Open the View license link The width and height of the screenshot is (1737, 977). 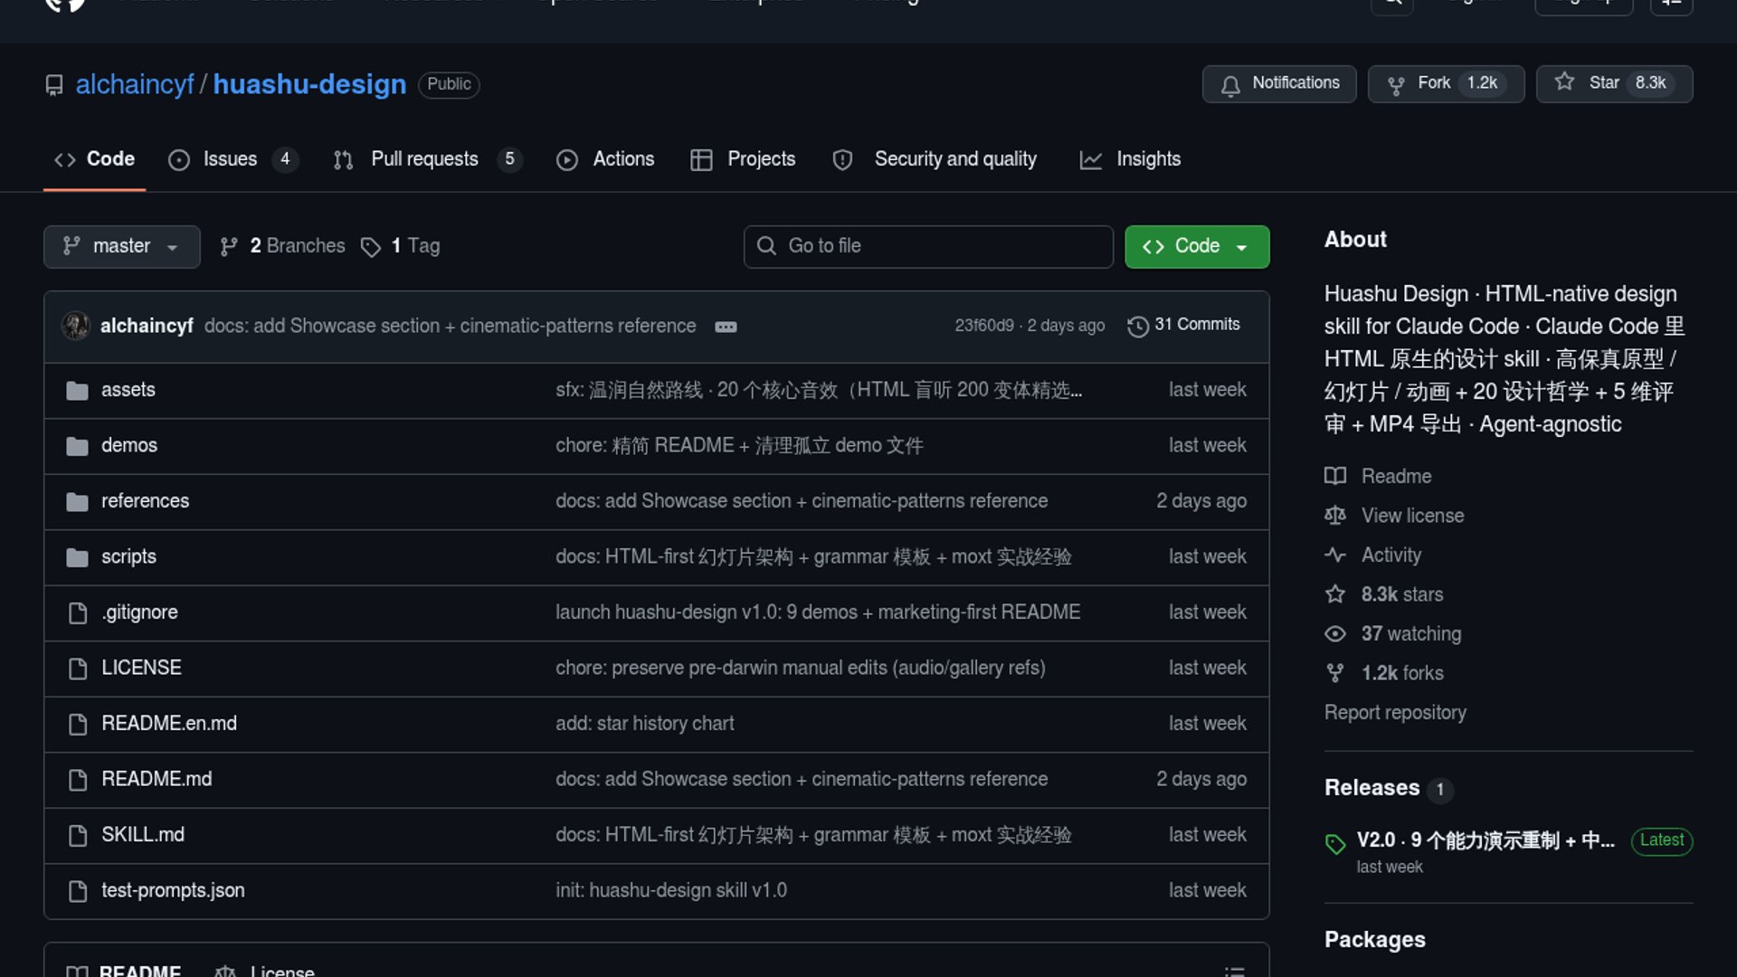[1411, 516]
